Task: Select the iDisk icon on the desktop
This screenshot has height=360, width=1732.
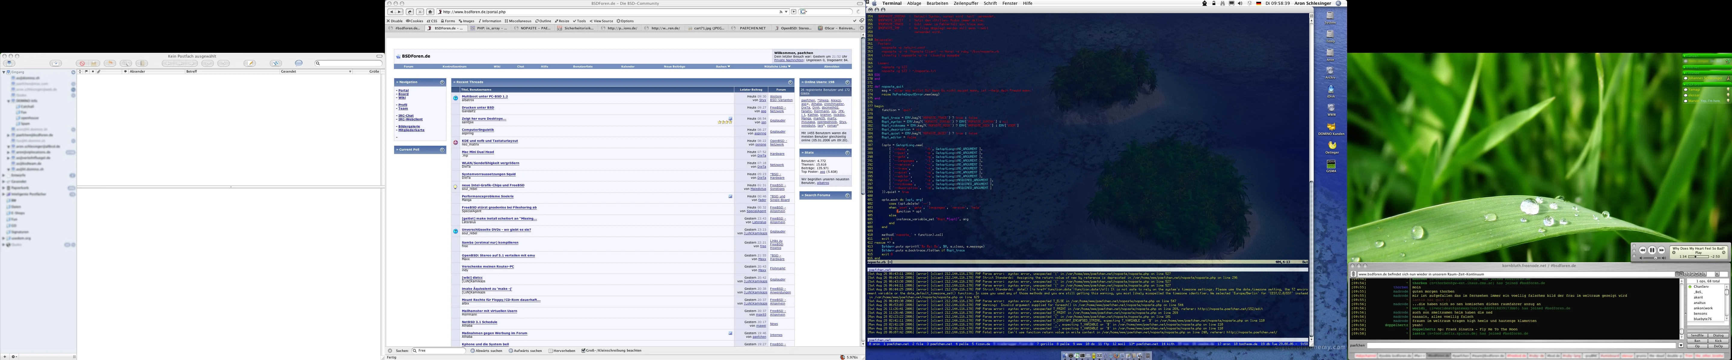Action: [x=1331, y=91]
